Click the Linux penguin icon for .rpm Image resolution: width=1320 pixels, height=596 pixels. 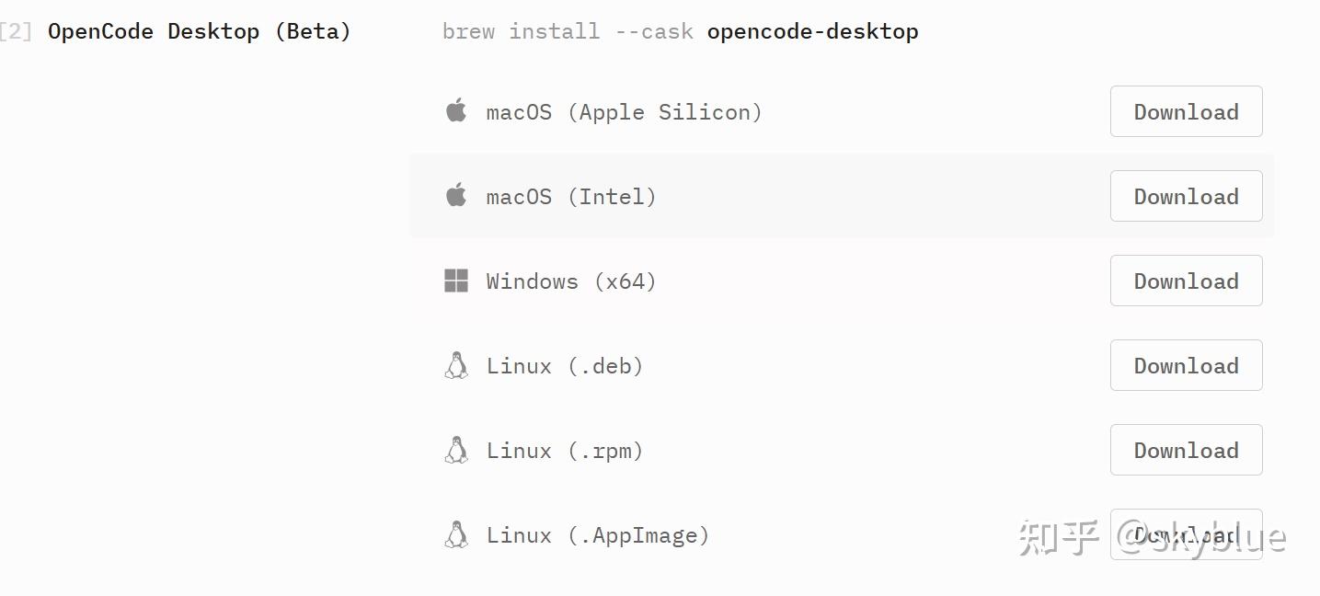point(456,451)
